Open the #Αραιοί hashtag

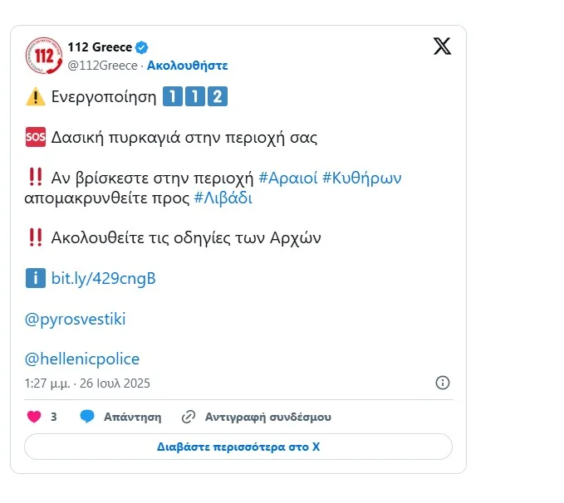(288, 178)
